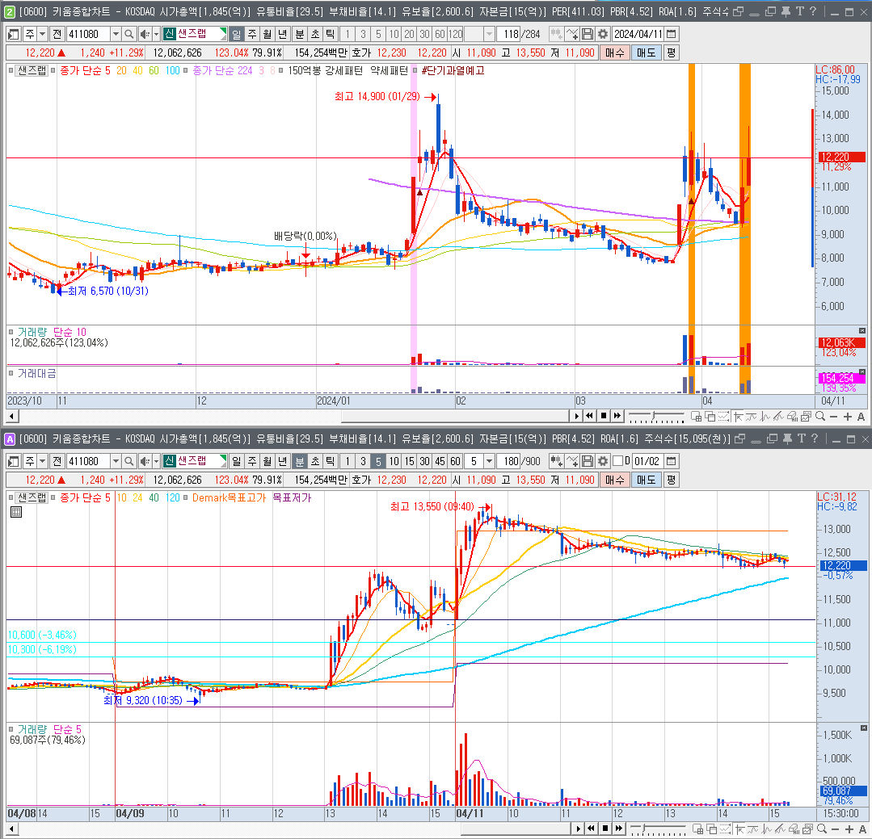Select 월 monthly period tab in upper chart
The height and width of the screenshot is (839, 872).
click(x=267, y=35)
